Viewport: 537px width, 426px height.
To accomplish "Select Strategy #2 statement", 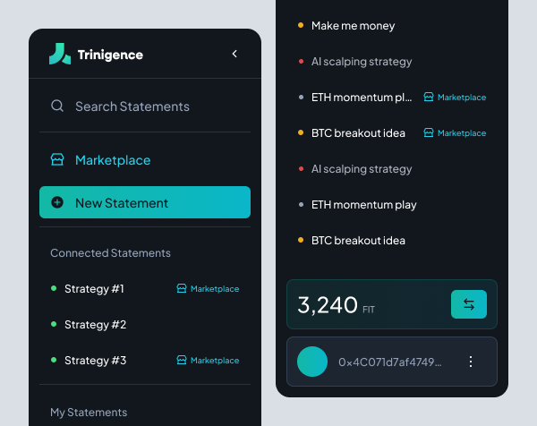I will coord(95,325).
